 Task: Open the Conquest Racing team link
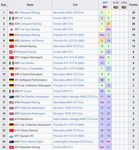click(30, 24)
